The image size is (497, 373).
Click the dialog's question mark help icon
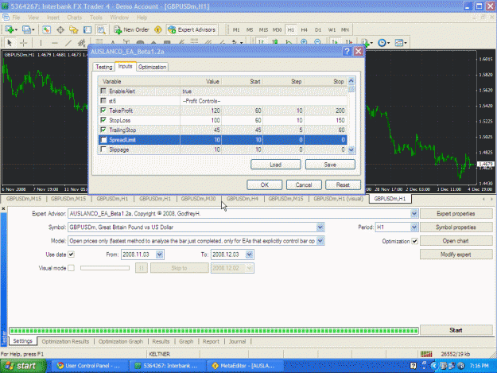tap(347, 52)
